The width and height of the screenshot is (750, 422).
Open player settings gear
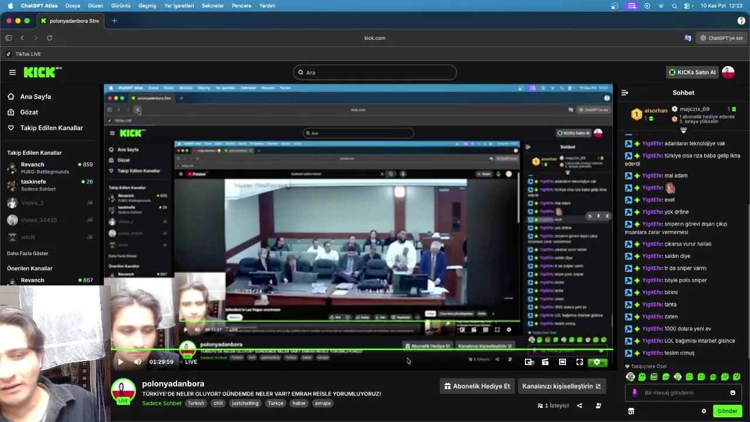tap(596, 362)
